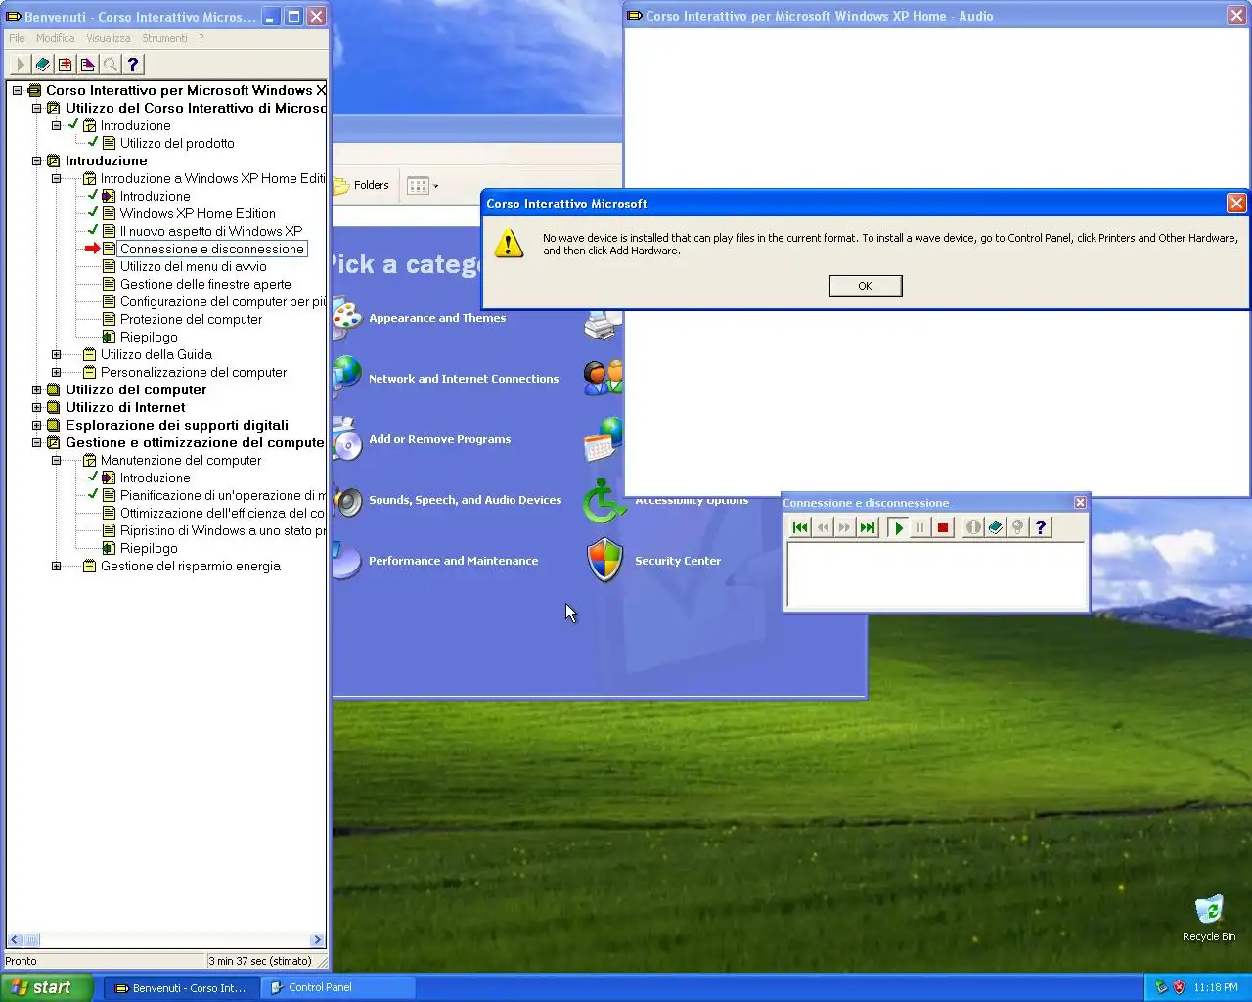Click the Windows start button
Image resolution: width=1252 pixels, height=1002 pixels.
(x=47, y=987)
